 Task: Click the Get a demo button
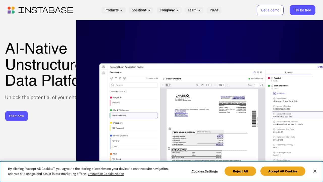pos(270,10)
